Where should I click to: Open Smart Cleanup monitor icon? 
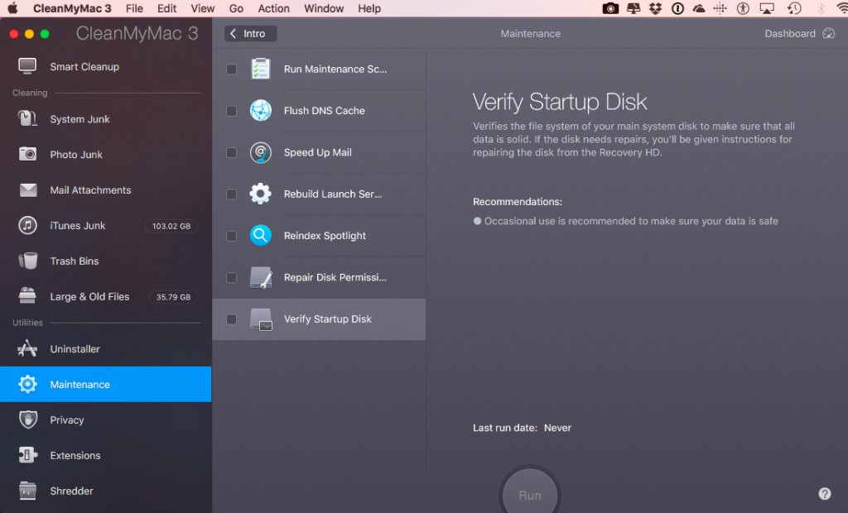click(x=27, y=66)
